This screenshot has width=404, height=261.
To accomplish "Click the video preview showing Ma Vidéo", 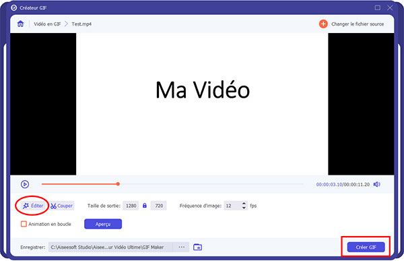I will point(202,104).
